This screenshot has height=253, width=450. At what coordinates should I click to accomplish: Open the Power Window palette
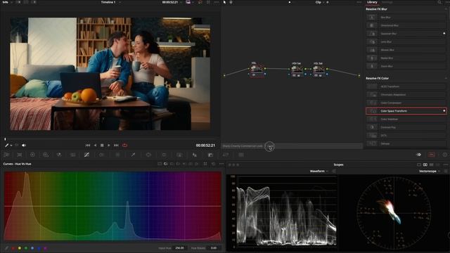click(148, 155)
